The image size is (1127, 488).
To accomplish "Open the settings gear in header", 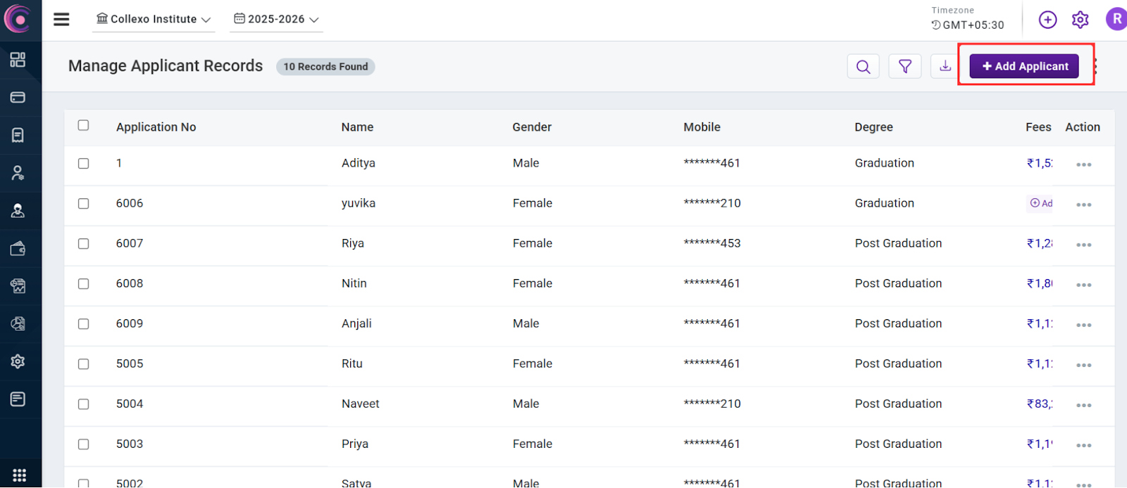I will (x=1080, y=20).
